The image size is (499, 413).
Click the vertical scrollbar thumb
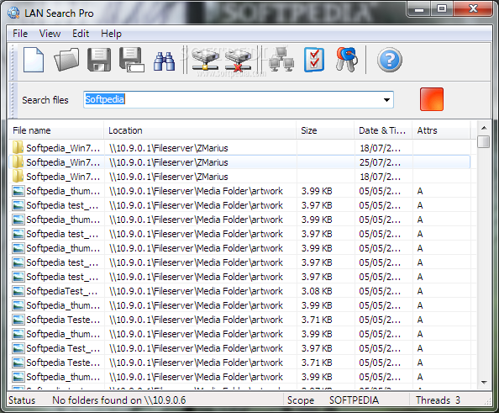(x=484, y=141)
